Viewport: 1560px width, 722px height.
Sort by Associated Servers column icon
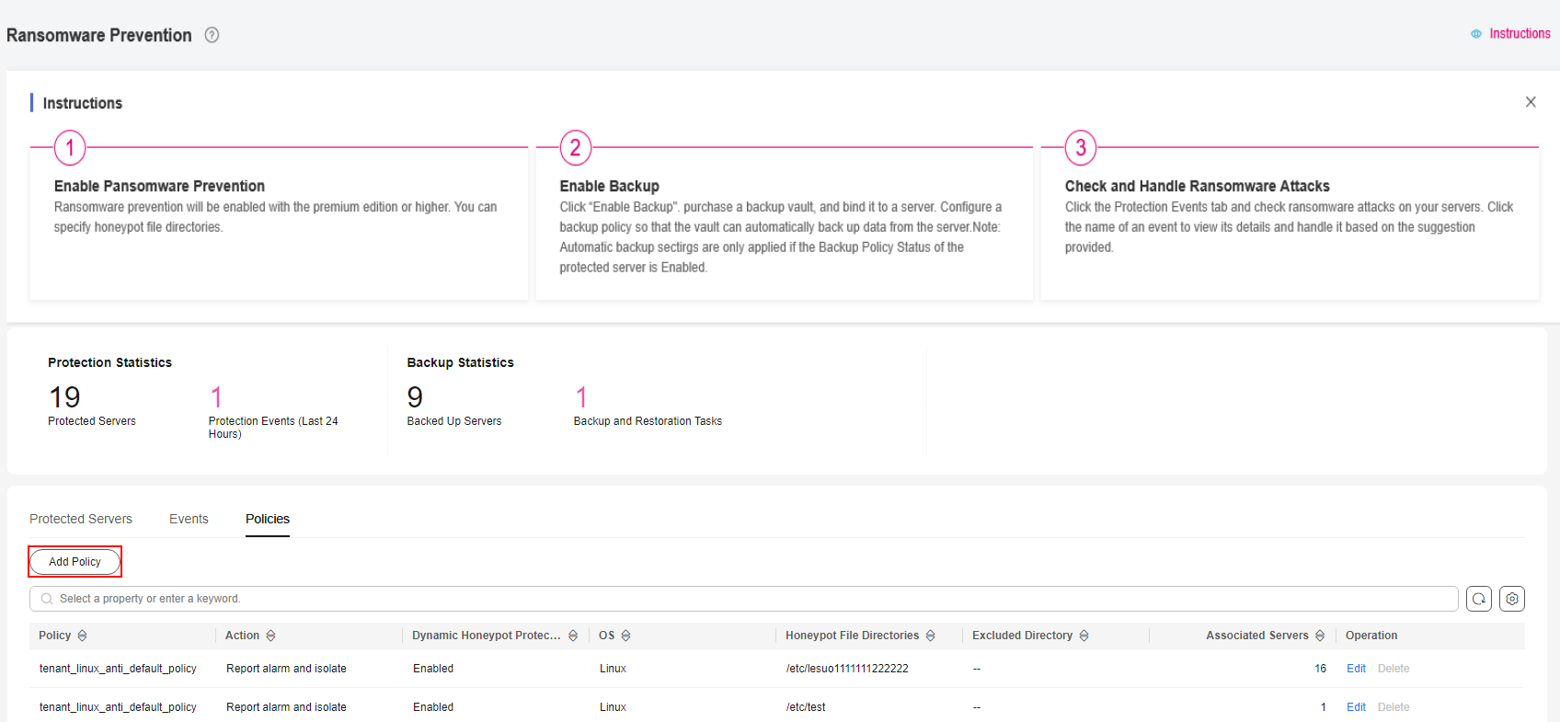1320,636
